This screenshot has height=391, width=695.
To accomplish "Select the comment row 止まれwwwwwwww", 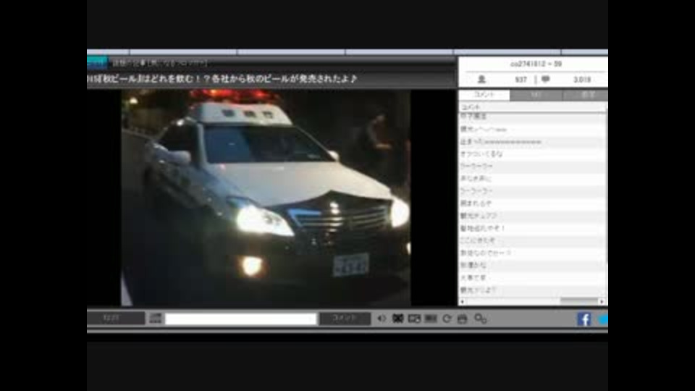I will click(532, 142).
